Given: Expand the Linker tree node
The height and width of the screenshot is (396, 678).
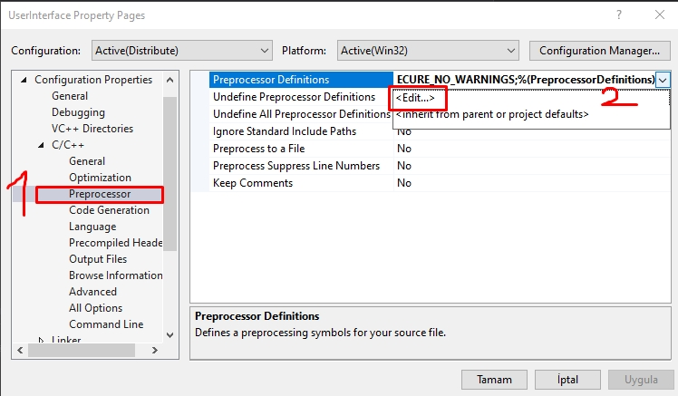Looking at the screenshot, I should (x=41, y=341).
